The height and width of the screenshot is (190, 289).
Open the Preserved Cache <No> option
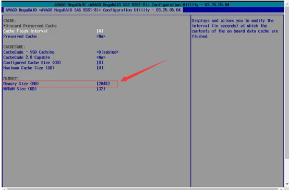(101, 37)
